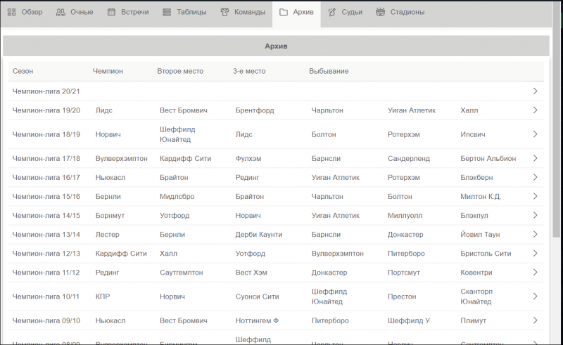Click Бристоль Сити in the 12/13 row
Screen dimensions: 563x345
486,254
